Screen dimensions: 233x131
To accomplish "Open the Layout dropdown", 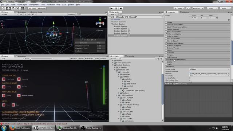I will tap(225, 8).
